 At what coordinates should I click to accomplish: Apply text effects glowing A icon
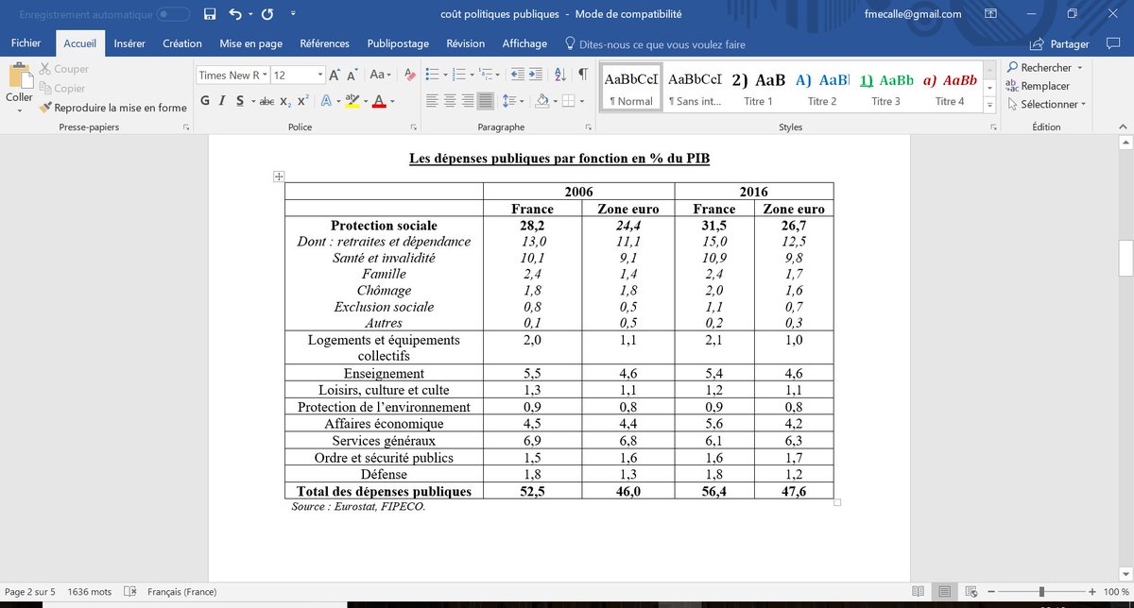pos(326,101)
